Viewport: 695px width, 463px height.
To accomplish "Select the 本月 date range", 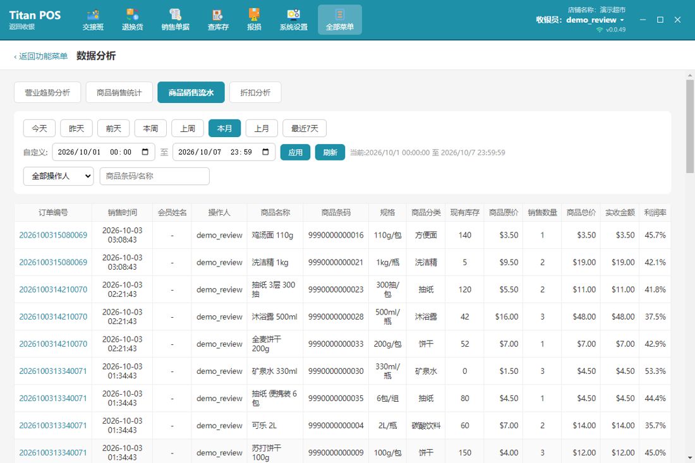I will (225, 128).
